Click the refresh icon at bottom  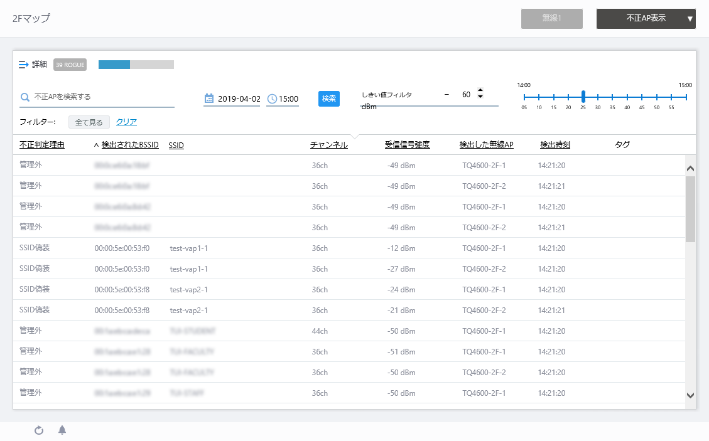pos(39,430)
